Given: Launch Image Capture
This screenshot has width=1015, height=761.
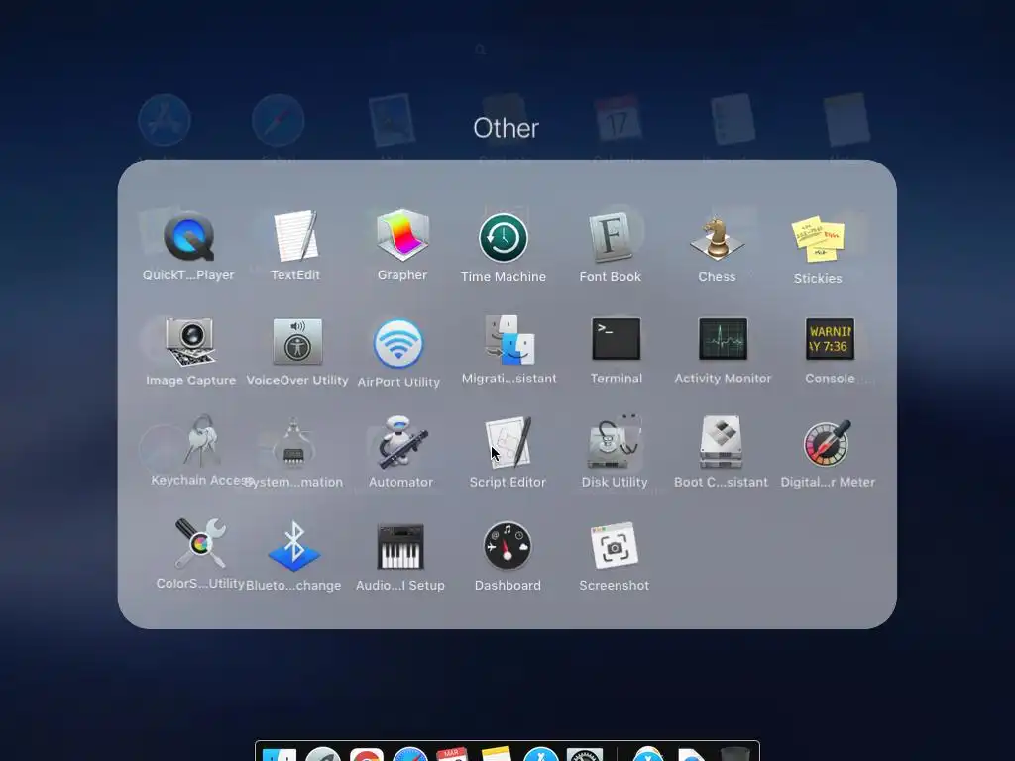Looking at the screenshot, I should pos(190,342).
